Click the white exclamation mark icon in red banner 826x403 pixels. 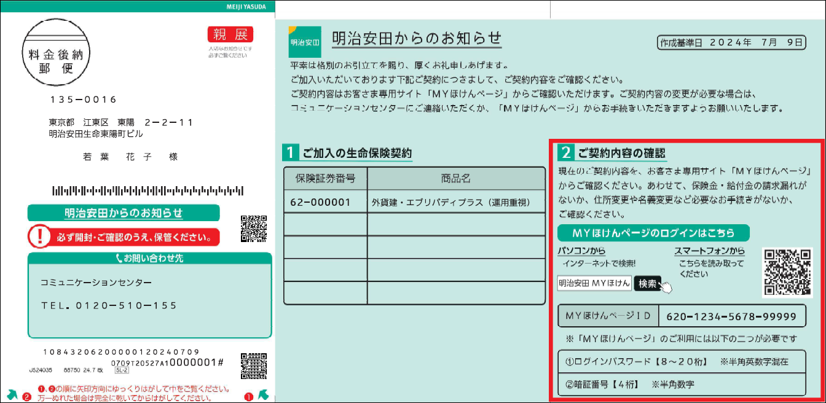41,235
